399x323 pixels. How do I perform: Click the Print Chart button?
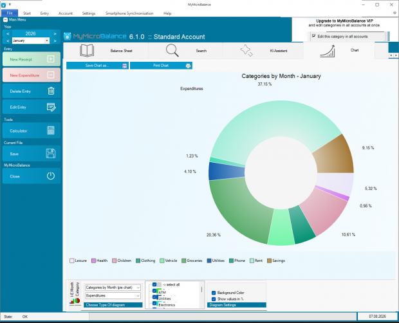[x=161, y=66]
